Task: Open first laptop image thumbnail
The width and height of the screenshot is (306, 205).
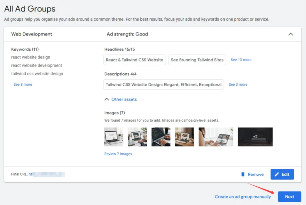Action: (114, 137)
